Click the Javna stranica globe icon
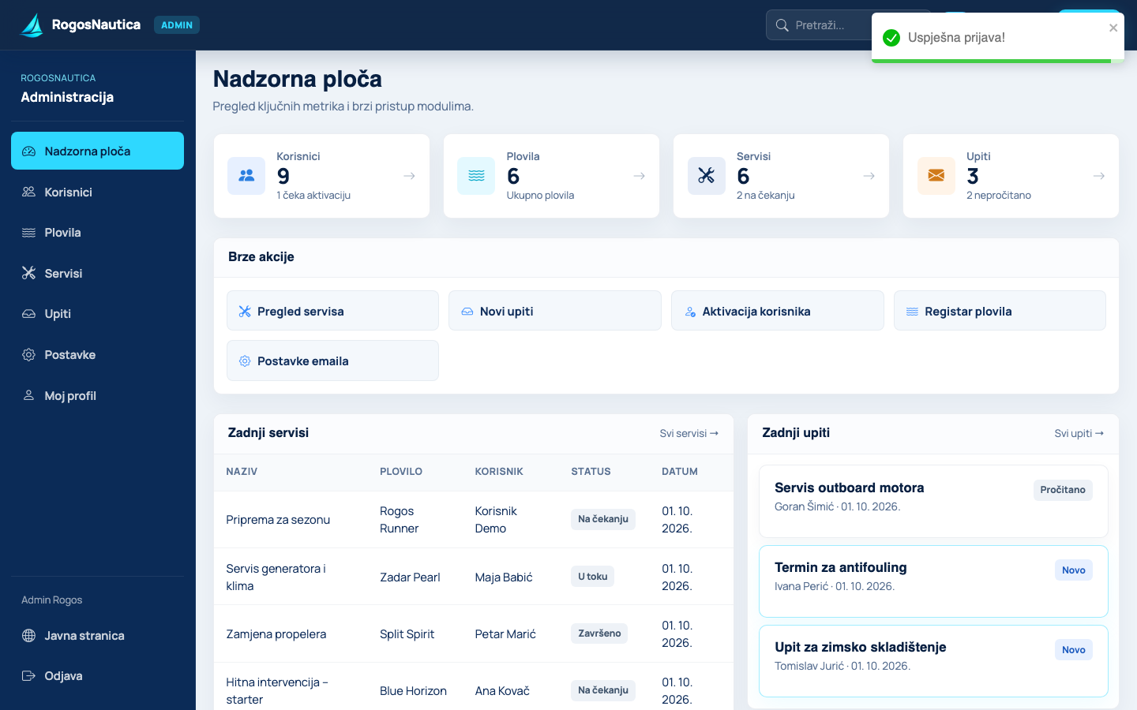Screen dimensions: 1137x710 pyautogui.click(x=28, y=636)
